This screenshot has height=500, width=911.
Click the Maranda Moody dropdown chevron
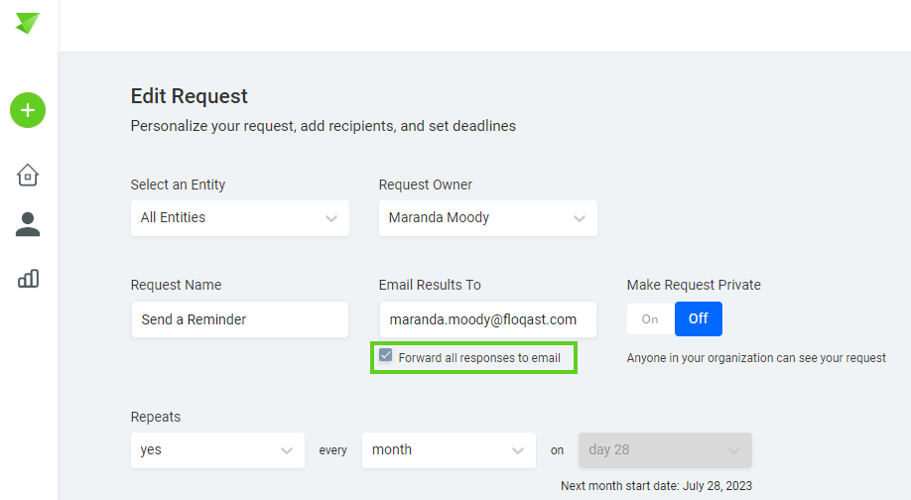(x=580, y=219)
